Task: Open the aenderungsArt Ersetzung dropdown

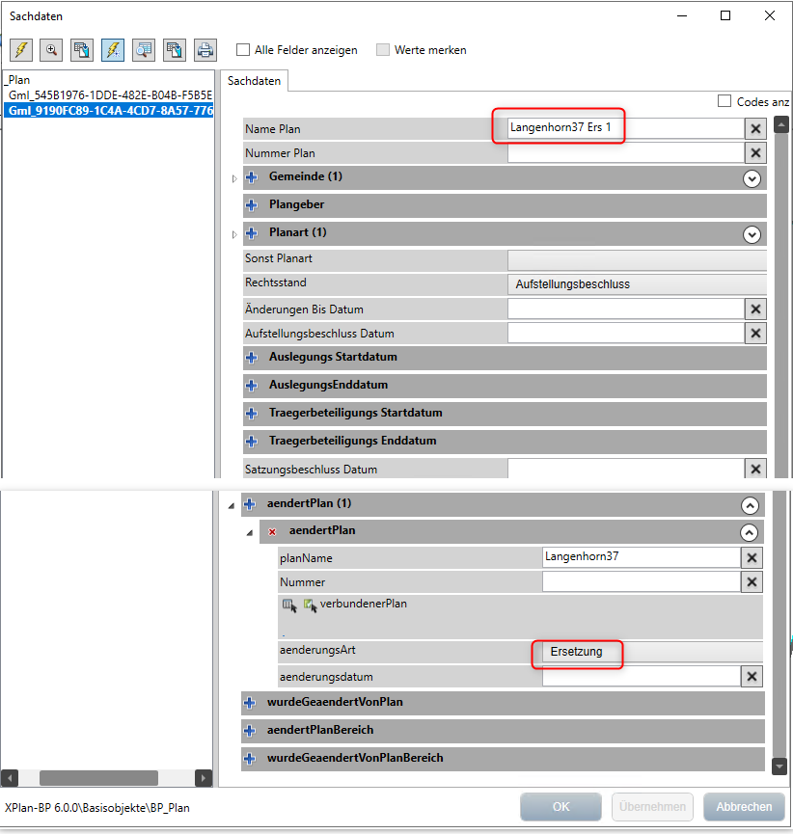Action: [651, 652]
